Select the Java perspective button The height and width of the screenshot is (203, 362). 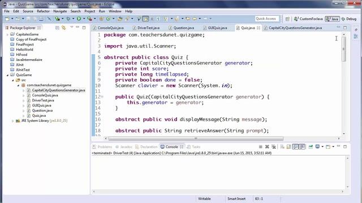coord(333,19)
